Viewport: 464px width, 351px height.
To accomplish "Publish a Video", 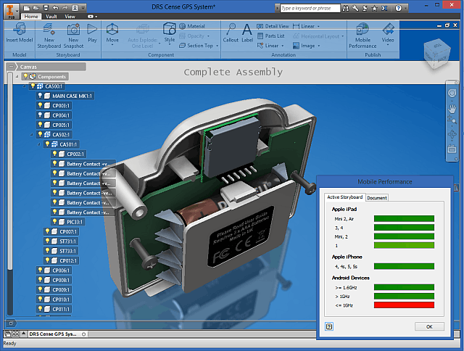I will pos(388,33).
